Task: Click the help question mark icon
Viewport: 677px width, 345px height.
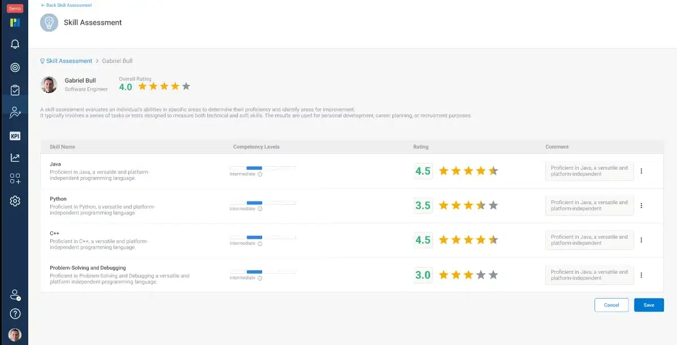Action: (x=15, y=313)
